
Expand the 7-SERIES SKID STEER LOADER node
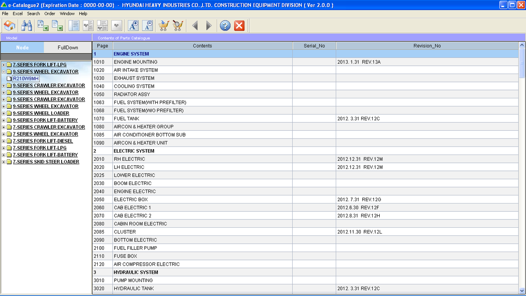coord(4,162)
